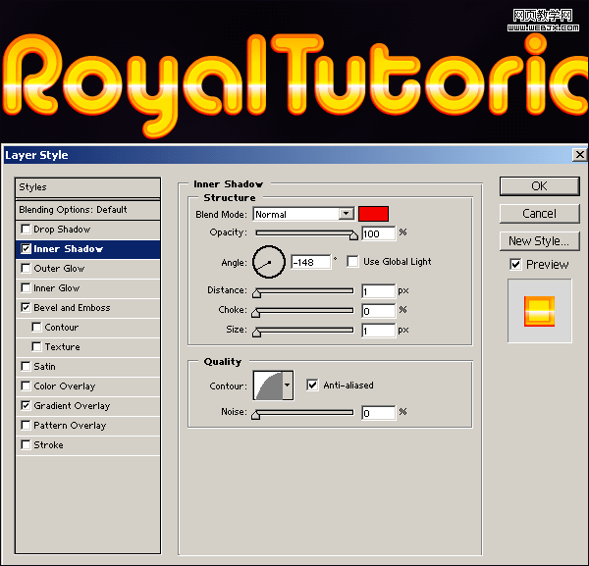Select the Drop Shadow row label
This screenshot has width=589, height=566.
point(62,229)
